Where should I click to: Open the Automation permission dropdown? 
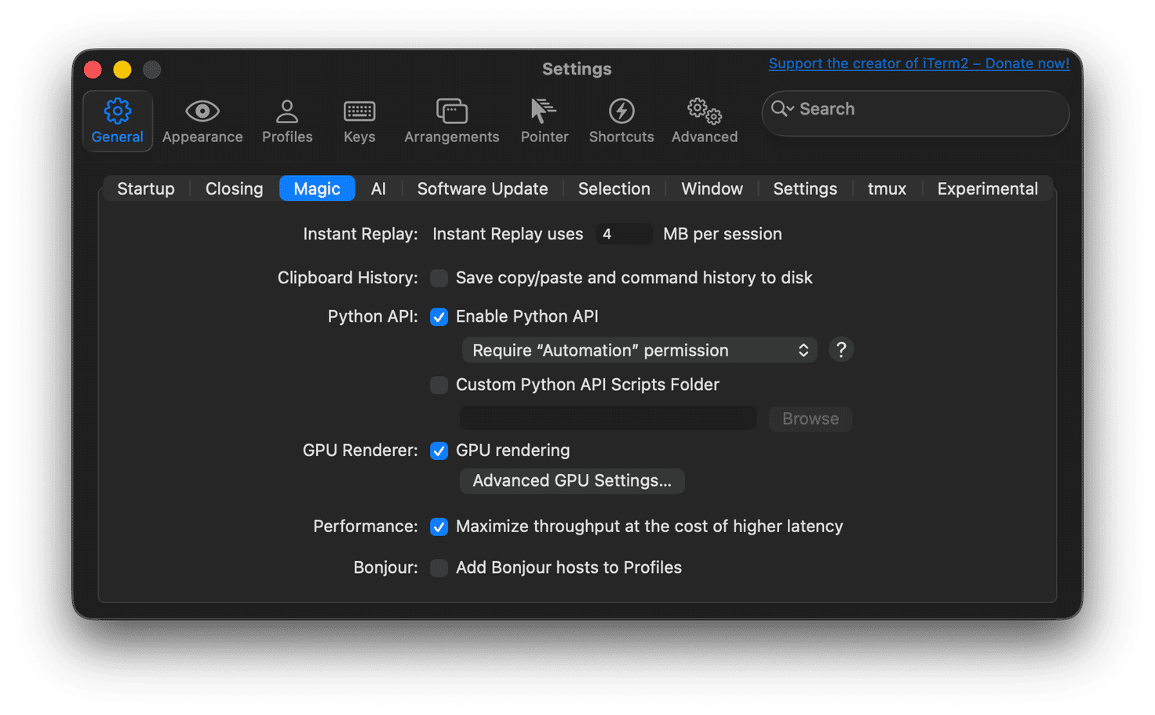pos(639,350)
